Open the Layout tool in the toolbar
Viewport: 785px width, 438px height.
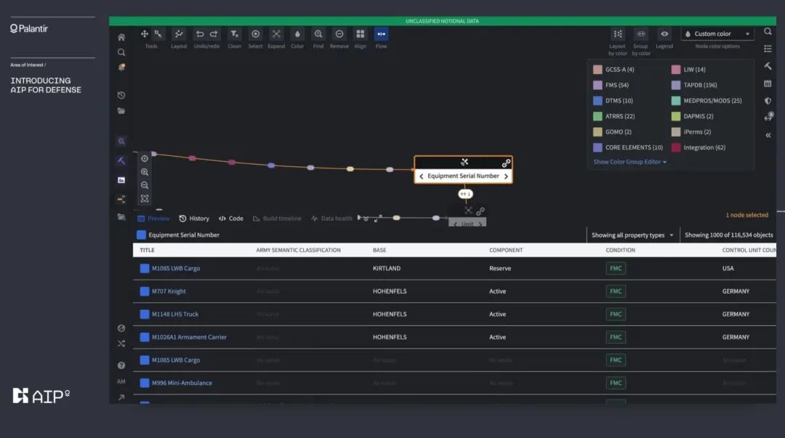(x=179, y=34)
